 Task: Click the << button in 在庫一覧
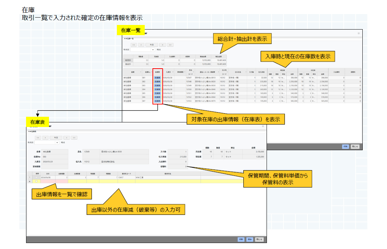133,45
